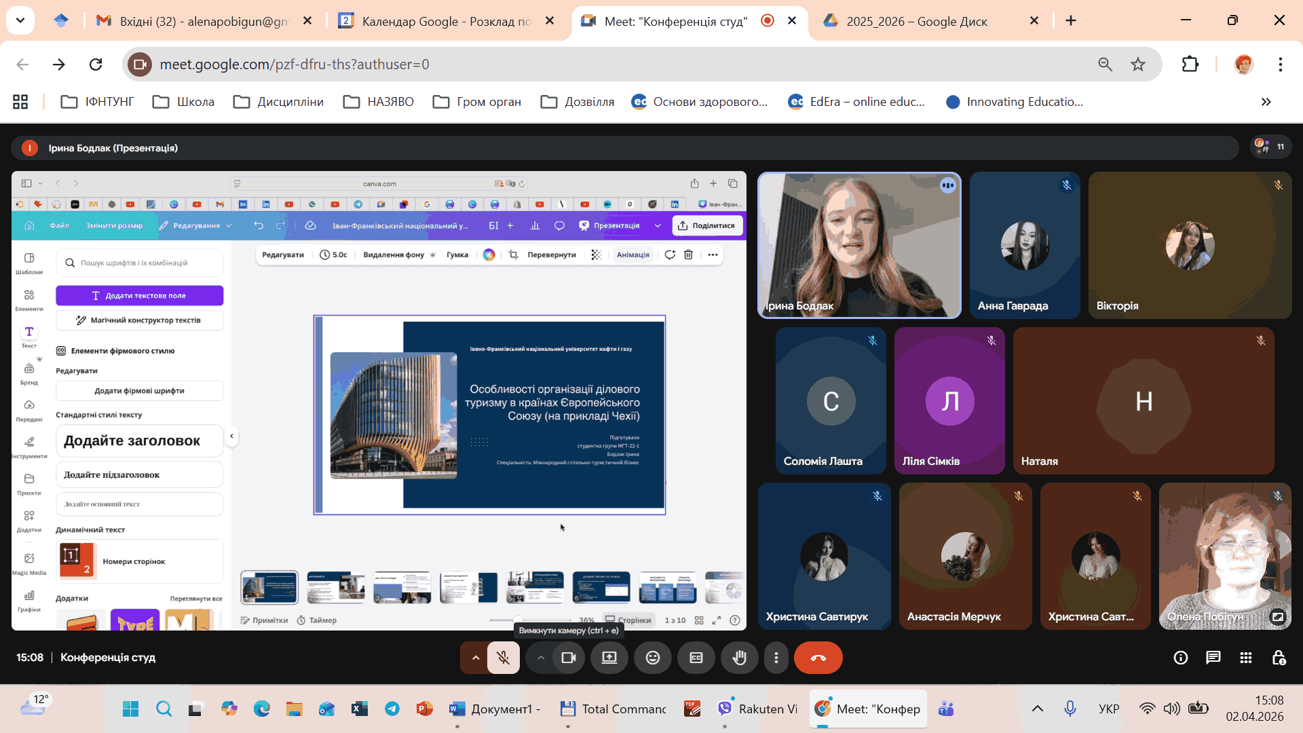The height and width of the screenshot is (733, 1303).
Task: Toggle closed captions button
Action: pos(696,658)
